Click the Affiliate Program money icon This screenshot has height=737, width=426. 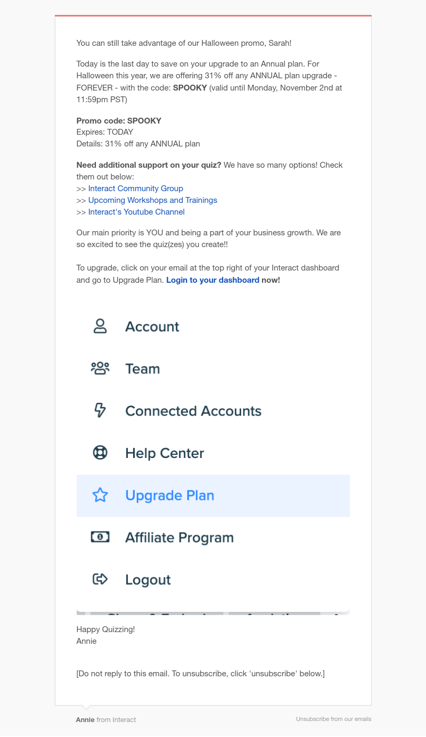click(x=100, y=537)
